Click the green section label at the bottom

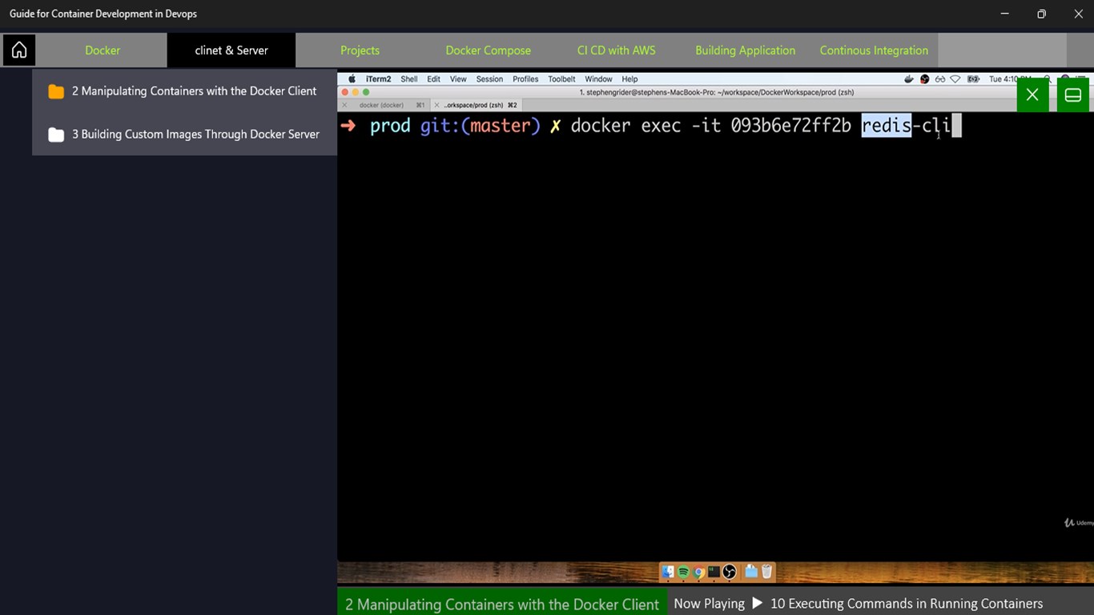pos(502,603)
